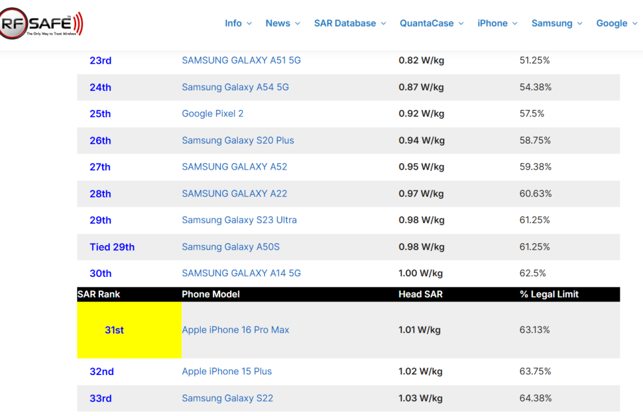Click the Head SAR column header
This screenshot has height=416, width=643.
click(420, 294)
